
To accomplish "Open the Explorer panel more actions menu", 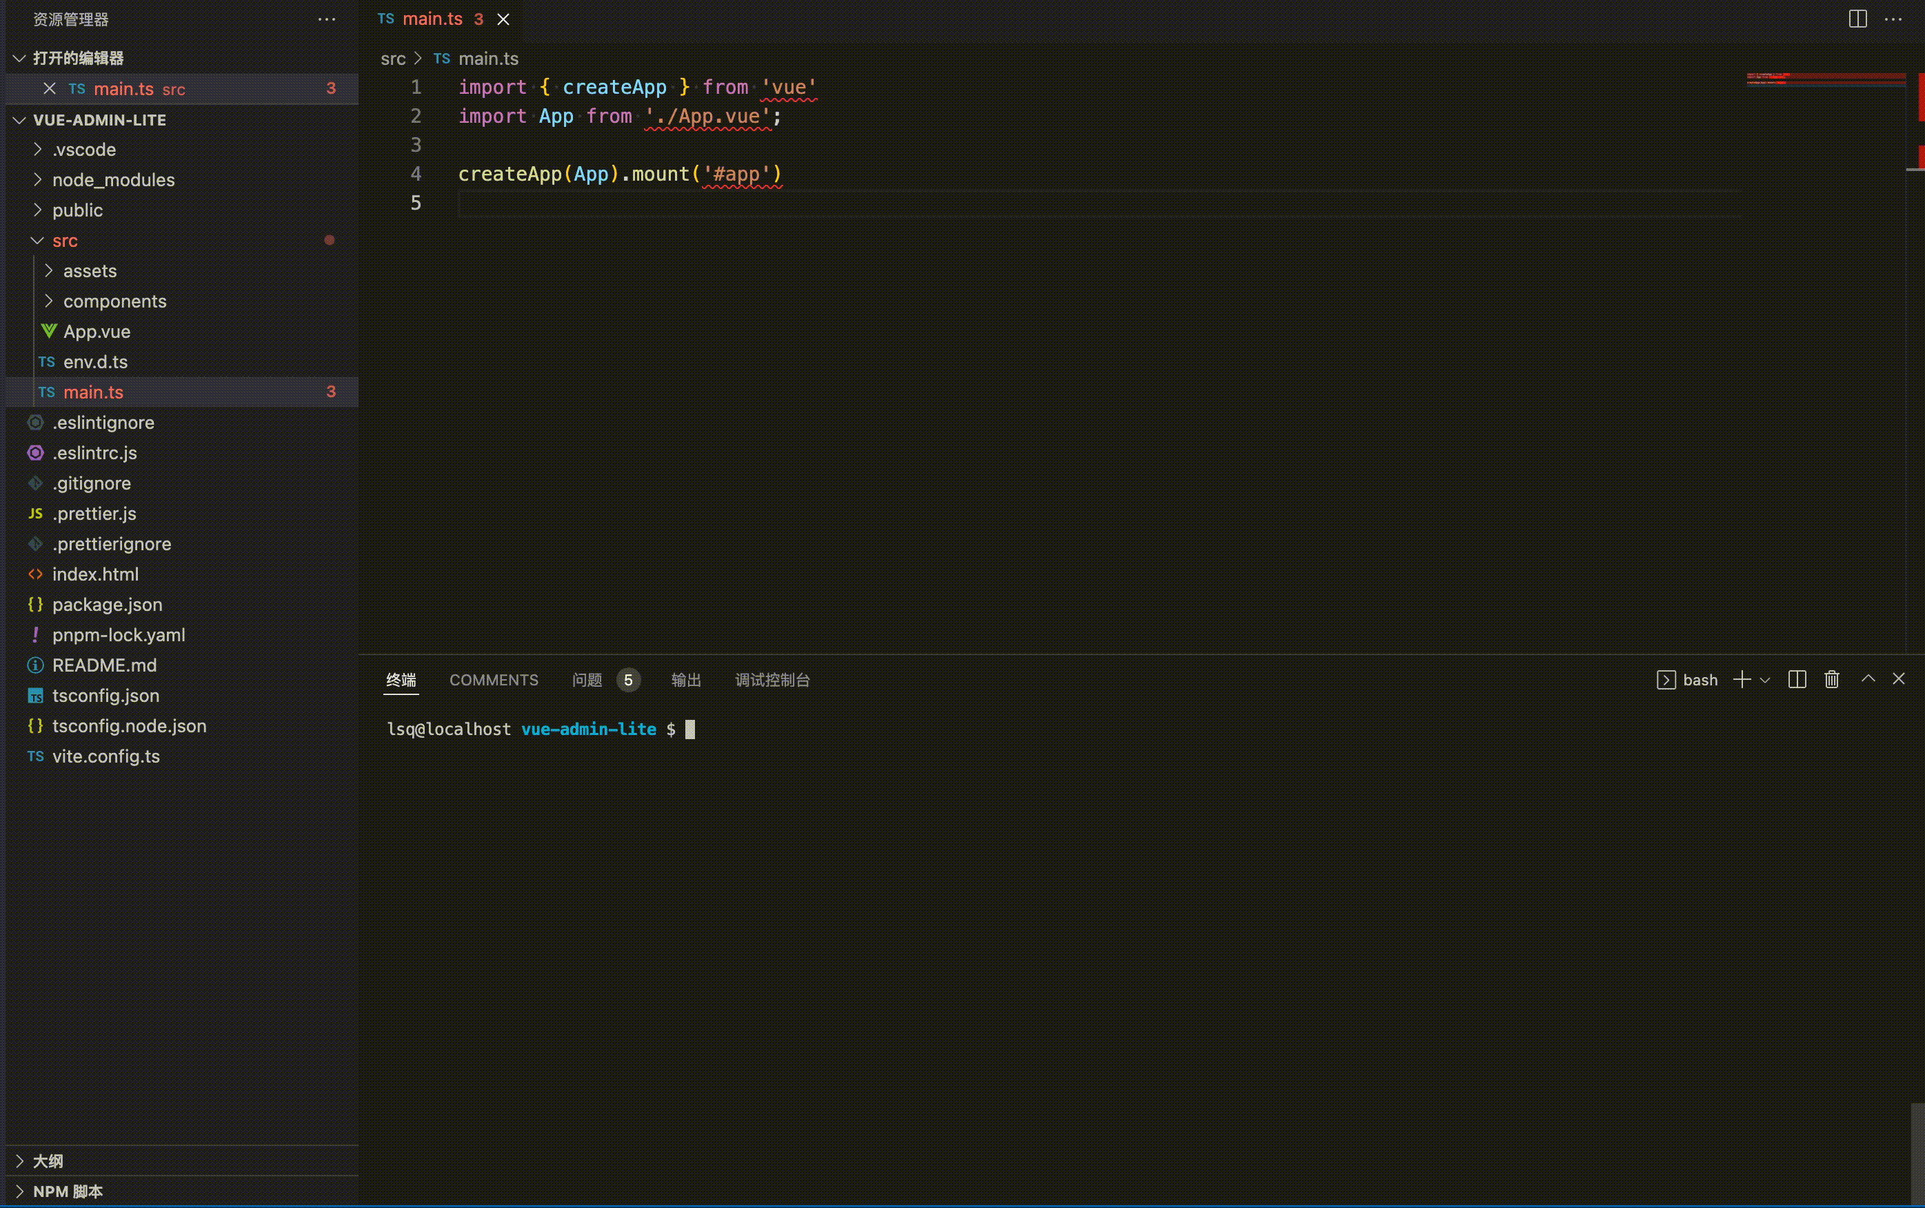I will click(327, 19).
